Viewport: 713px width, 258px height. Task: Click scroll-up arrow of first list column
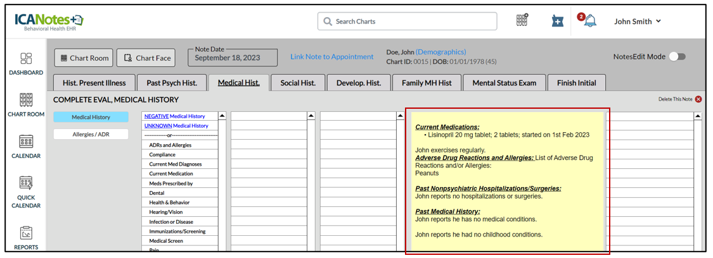222,116
